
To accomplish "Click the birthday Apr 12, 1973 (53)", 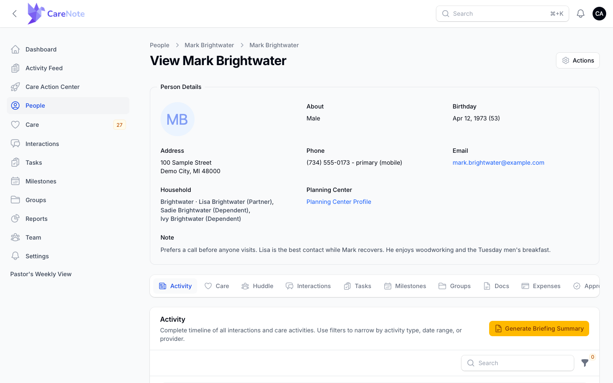I will 476,118.
